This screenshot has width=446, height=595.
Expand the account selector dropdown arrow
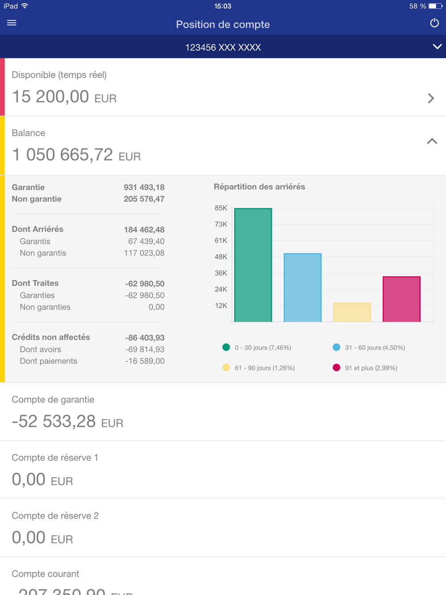(x=437, y=47)
